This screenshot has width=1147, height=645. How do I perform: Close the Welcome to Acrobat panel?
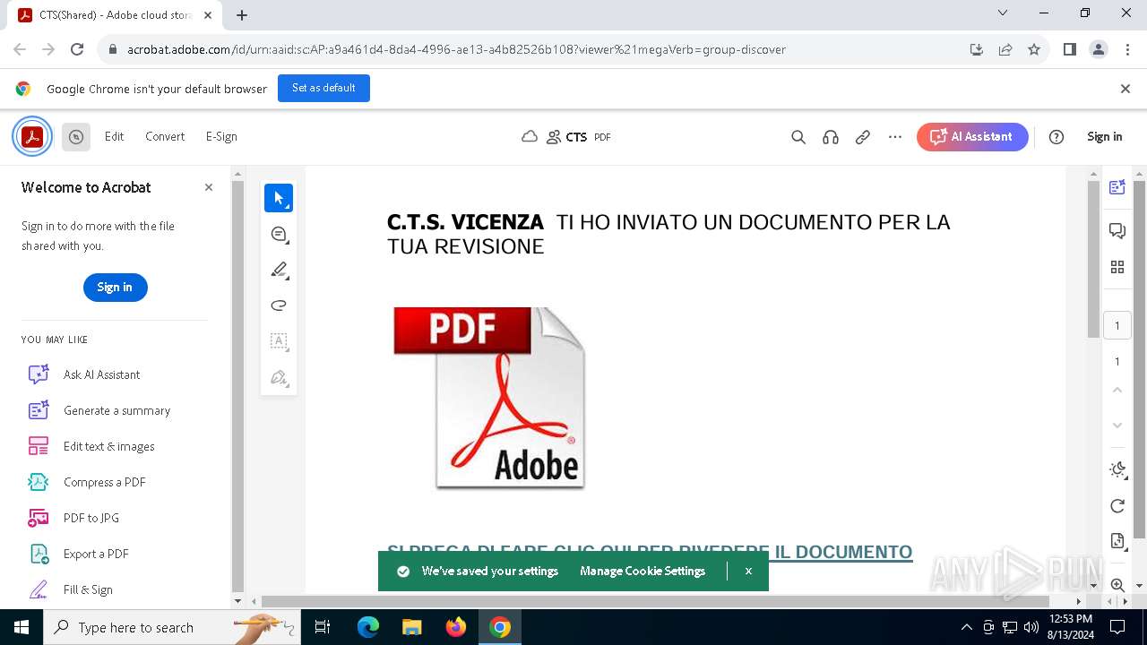tap(209, 187)
